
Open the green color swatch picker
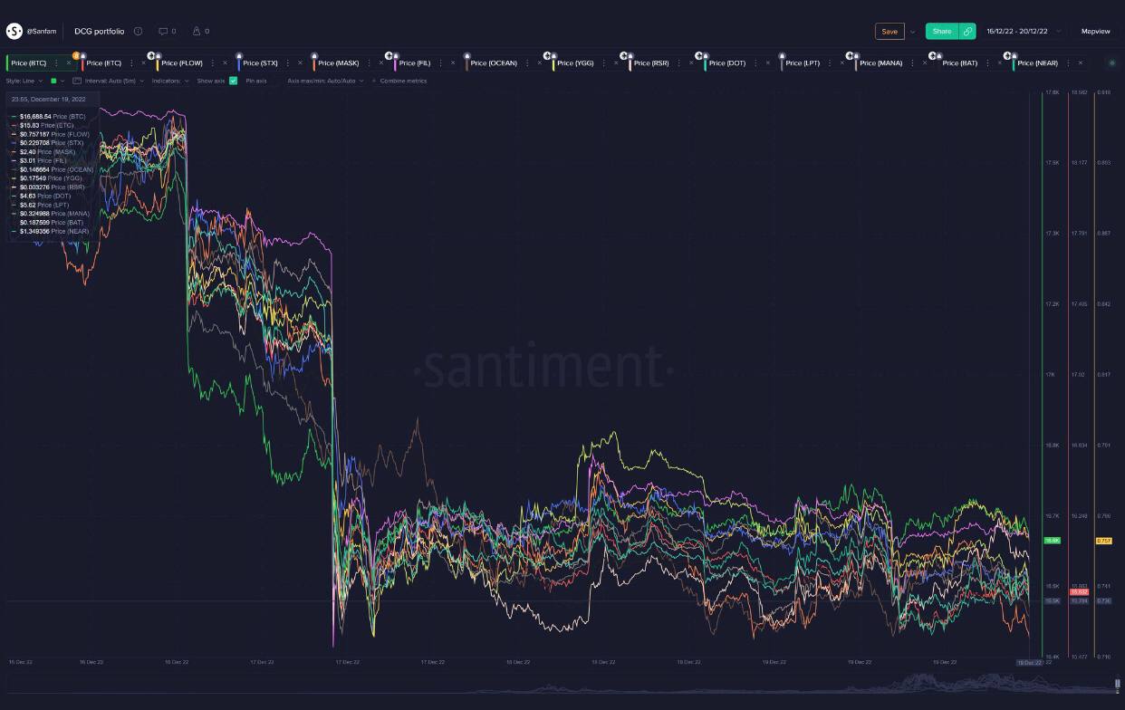(54, 81)
